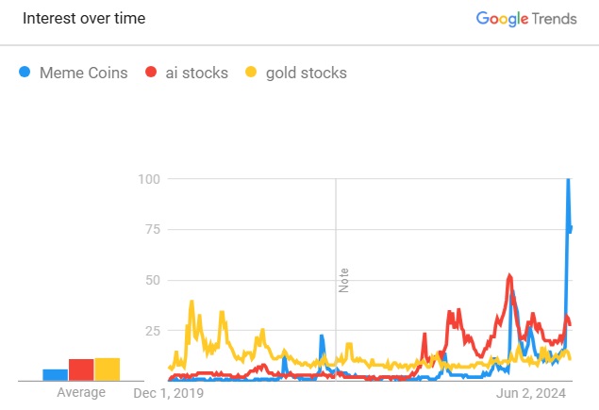Viewport: 599px width, 410px height.
Task: Click the red ai stocks legend dot
Action: coord(151,72)
